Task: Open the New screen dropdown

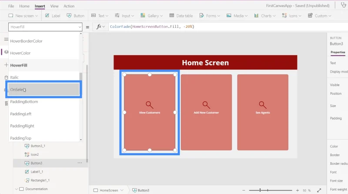Action: 23,16
